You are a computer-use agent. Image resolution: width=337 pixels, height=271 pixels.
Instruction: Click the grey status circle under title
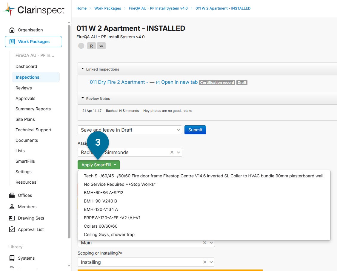(x=81, y=46)
